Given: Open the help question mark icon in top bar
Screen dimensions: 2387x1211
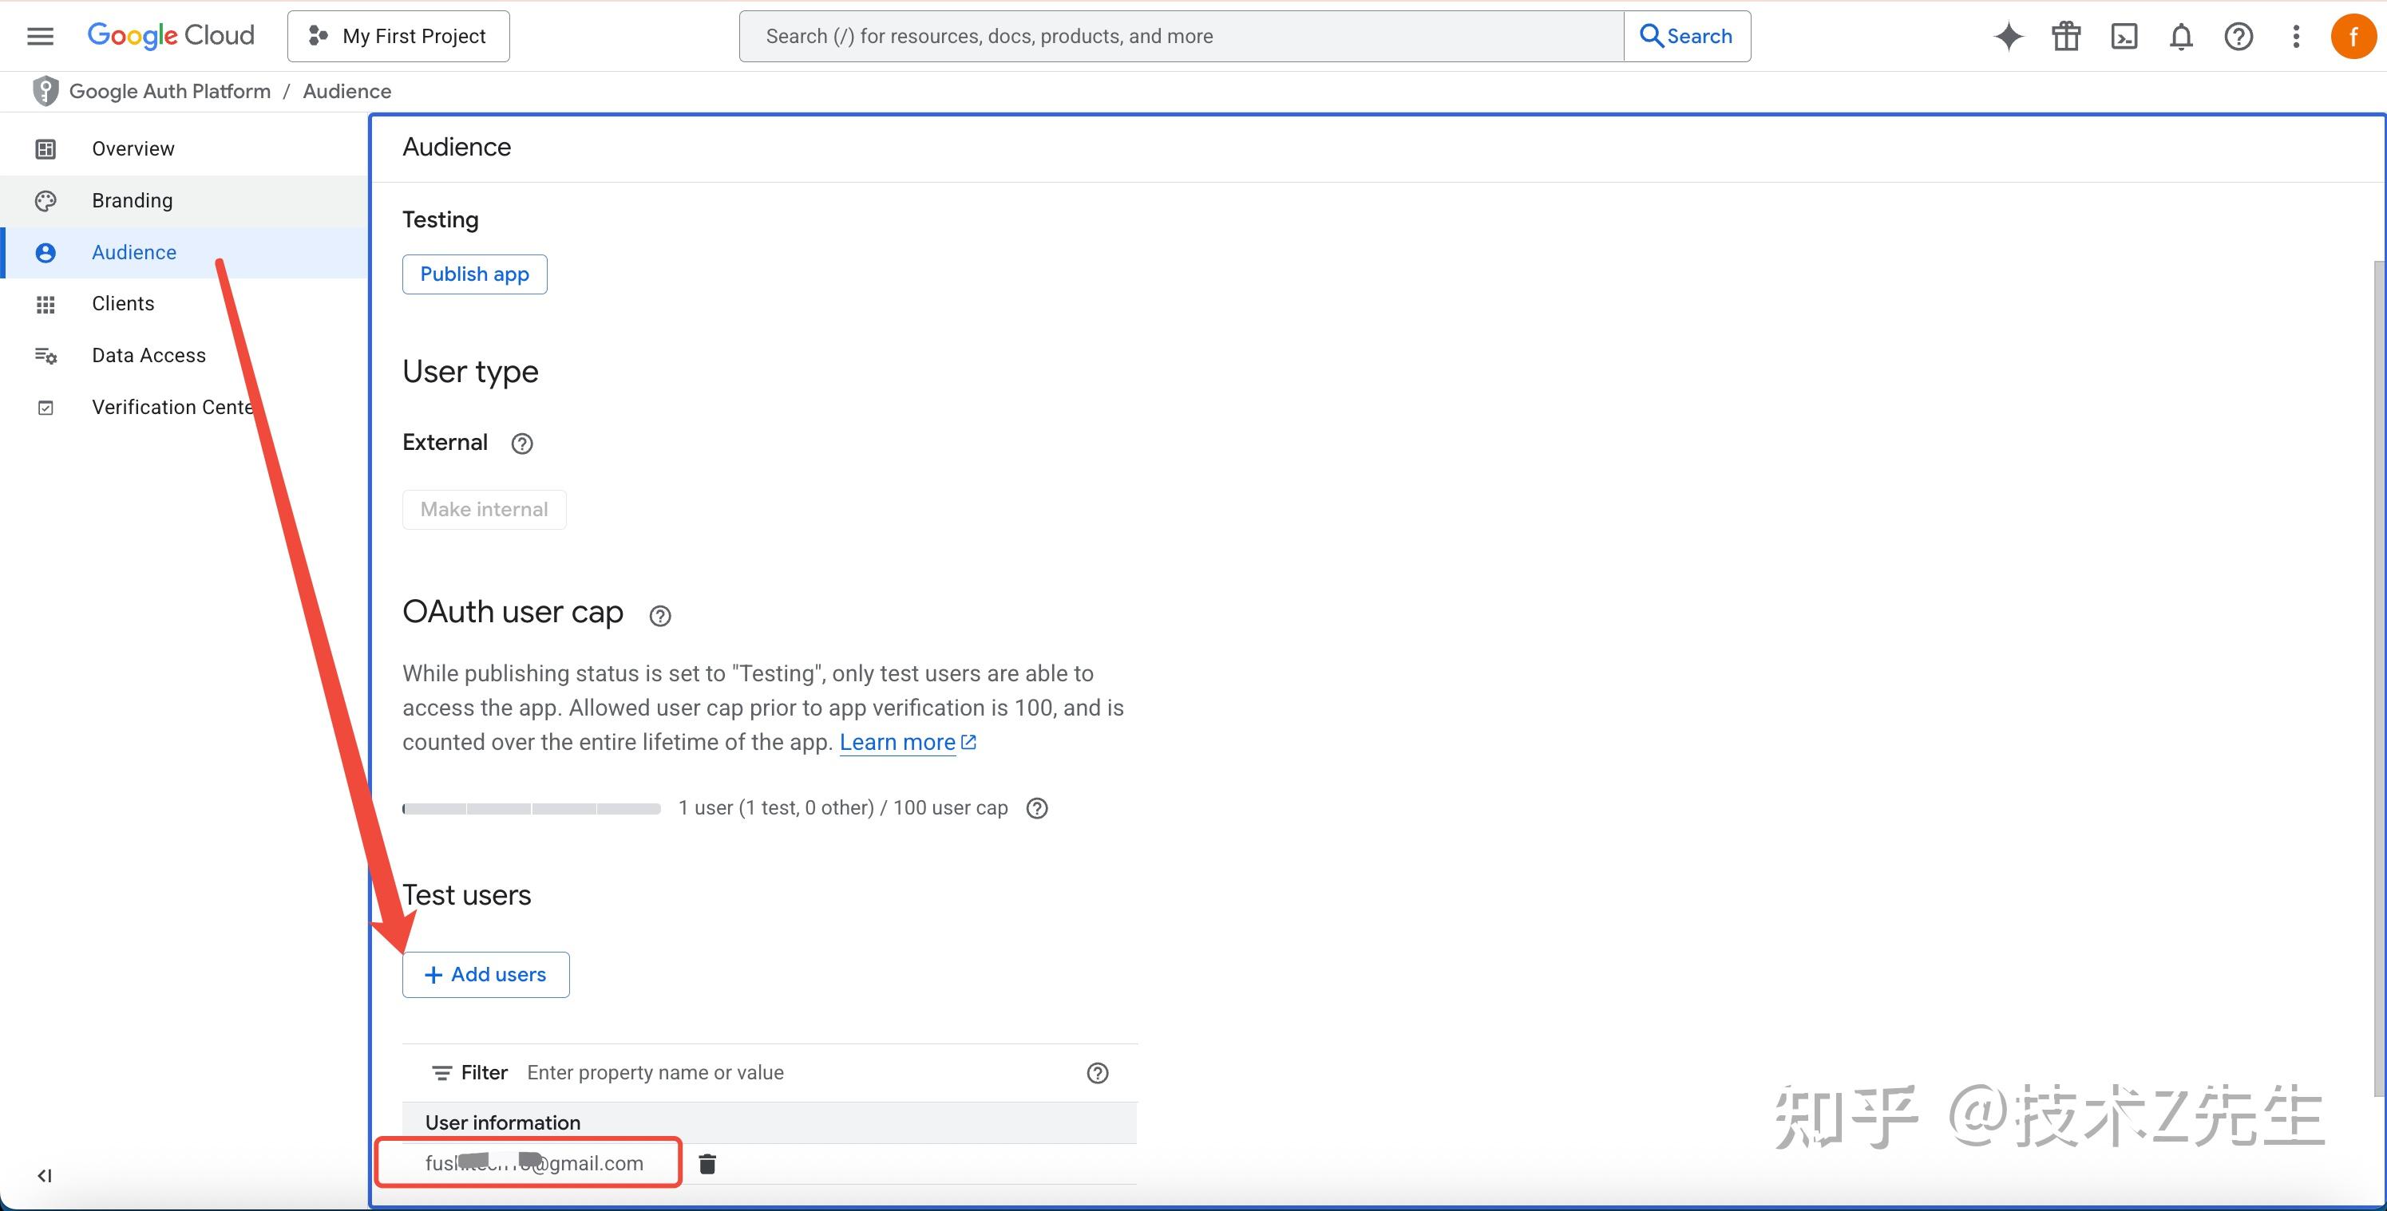Looking at the screenshot, I should [x=2239, y=36].
